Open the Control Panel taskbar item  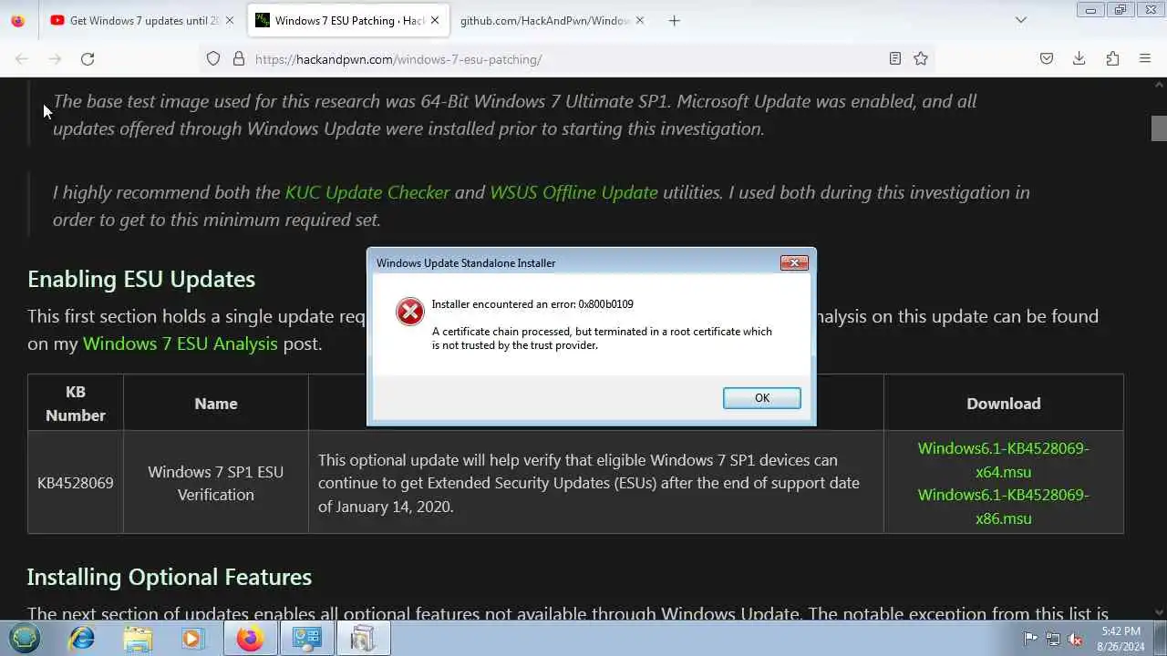306,639
